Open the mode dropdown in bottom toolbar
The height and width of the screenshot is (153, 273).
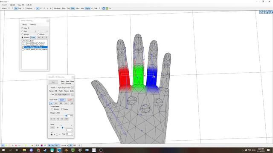[64, 145]
